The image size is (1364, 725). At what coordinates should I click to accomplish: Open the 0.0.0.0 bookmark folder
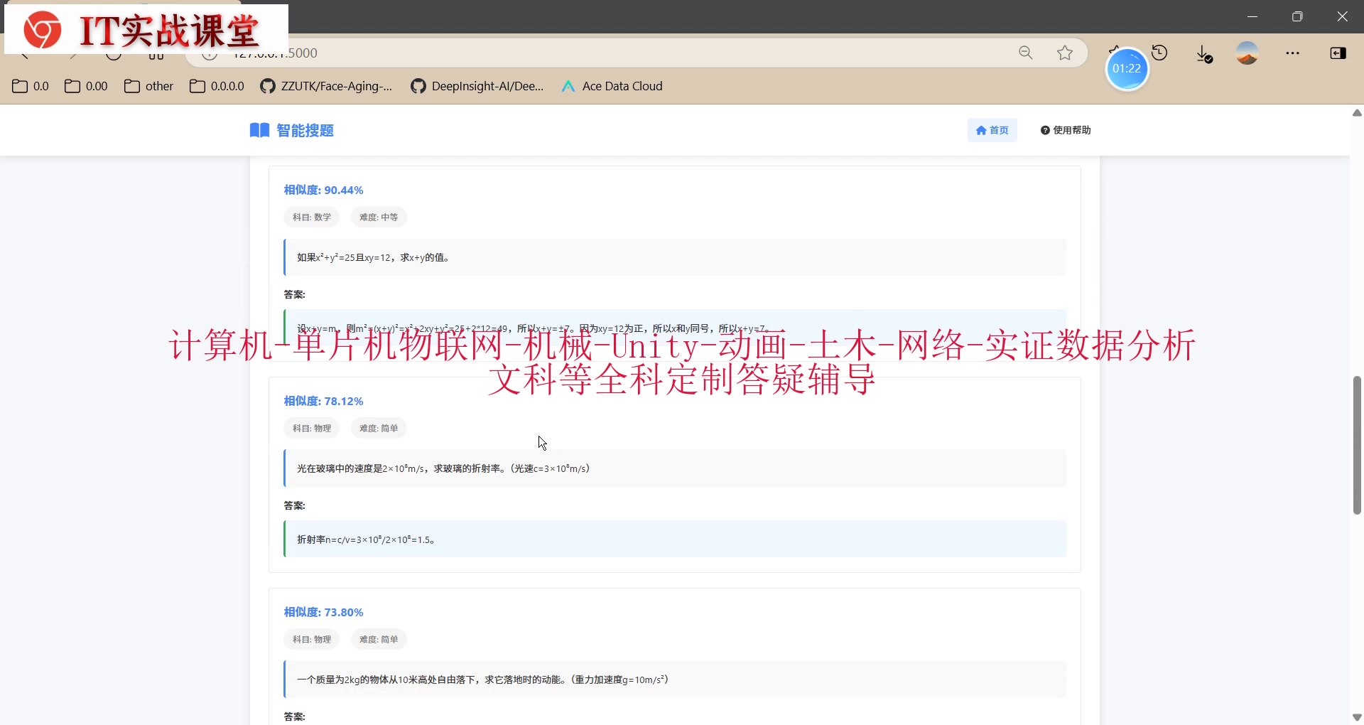coord(217,86)
